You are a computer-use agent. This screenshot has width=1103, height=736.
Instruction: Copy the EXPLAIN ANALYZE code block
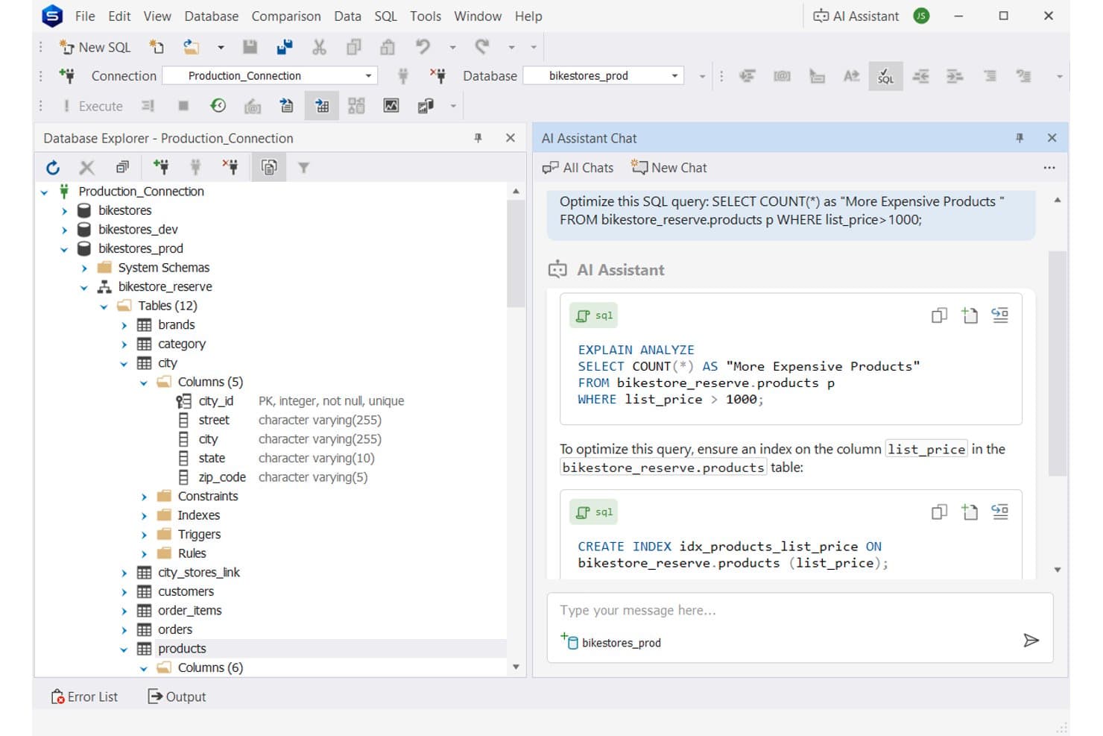point(939,315)
